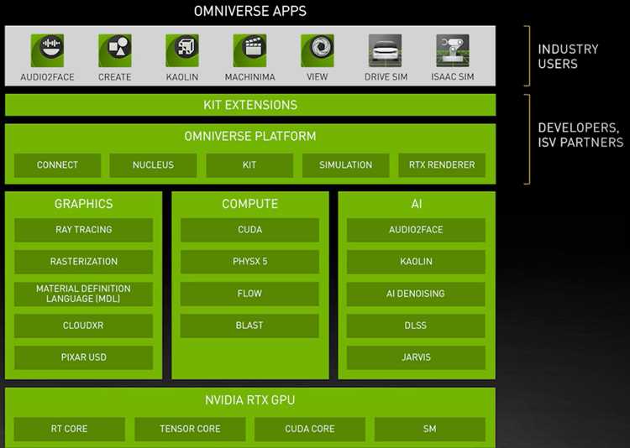Image resolution: width=630 pixels, height=448 pixels.
Task: Click the Isaac Sim label text
Action: 453,76
